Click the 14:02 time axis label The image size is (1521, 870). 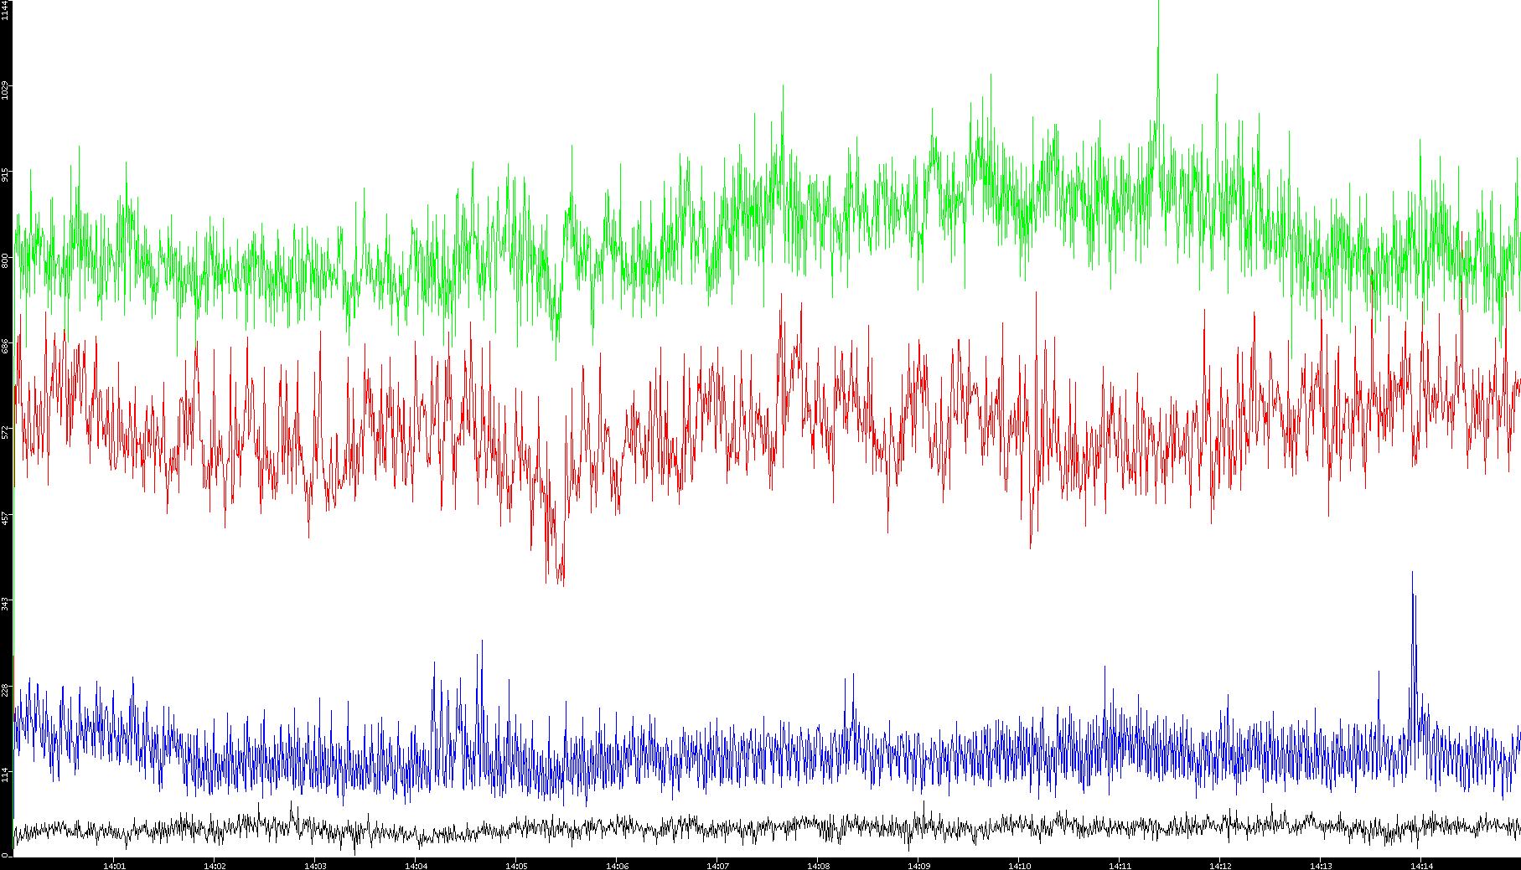tap(215, 866)
